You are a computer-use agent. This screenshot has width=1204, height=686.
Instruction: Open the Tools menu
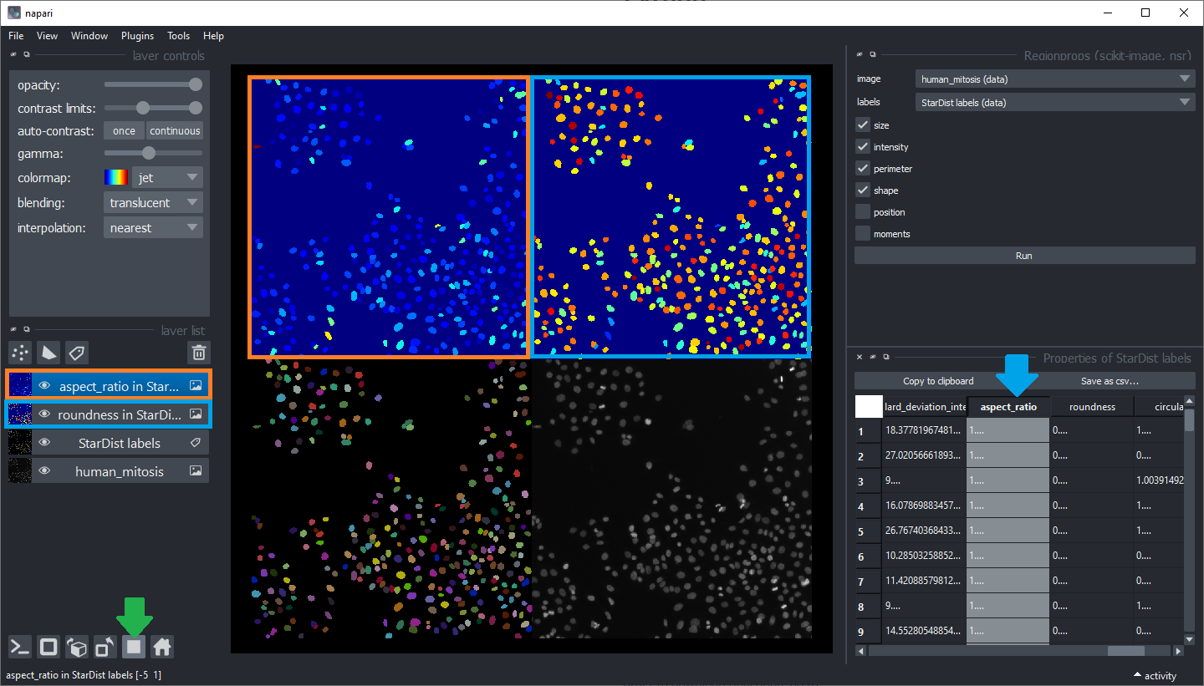[x=178, y=36]
